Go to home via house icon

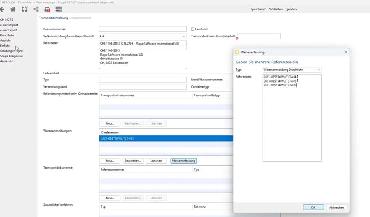pos(13,9)
